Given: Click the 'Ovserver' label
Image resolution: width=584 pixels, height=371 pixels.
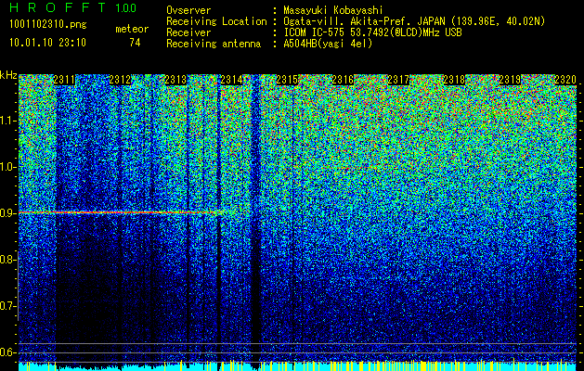Looking at the screenshot, I should [188, 10].
